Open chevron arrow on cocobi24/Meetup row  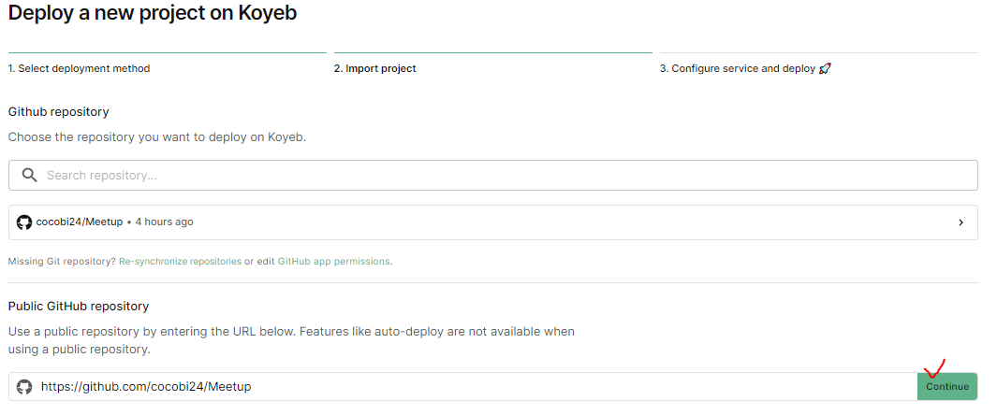(x=960, y=222)
